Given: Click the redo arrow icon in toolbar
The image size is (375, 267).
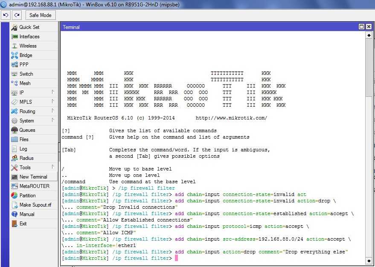Looking at the screenshot, I should [17, 15].
